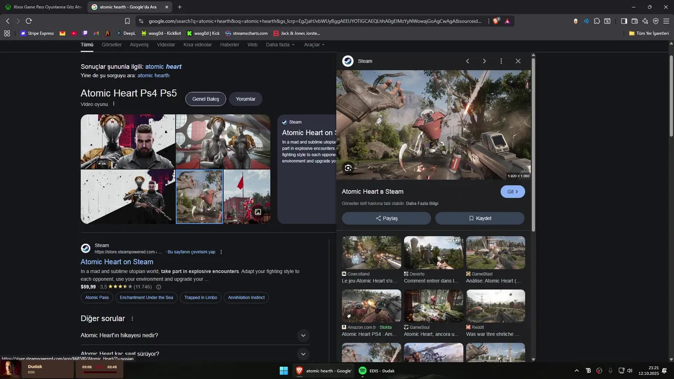Switch to the Alışveriş tab
The image size is (674, 379).
(x=139, y=45)
